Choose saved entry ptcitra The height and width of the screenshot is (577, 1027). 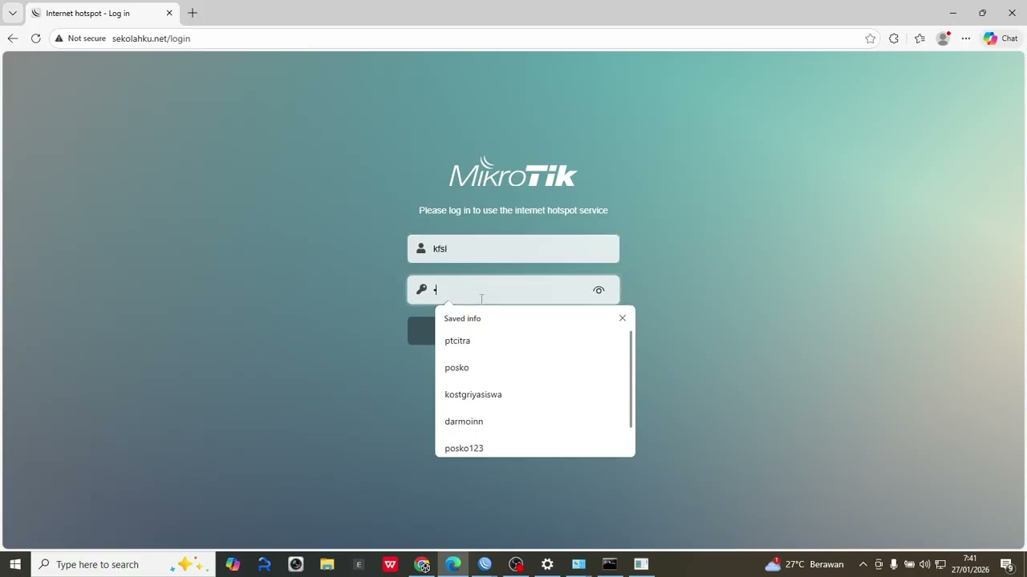[534, 341]
